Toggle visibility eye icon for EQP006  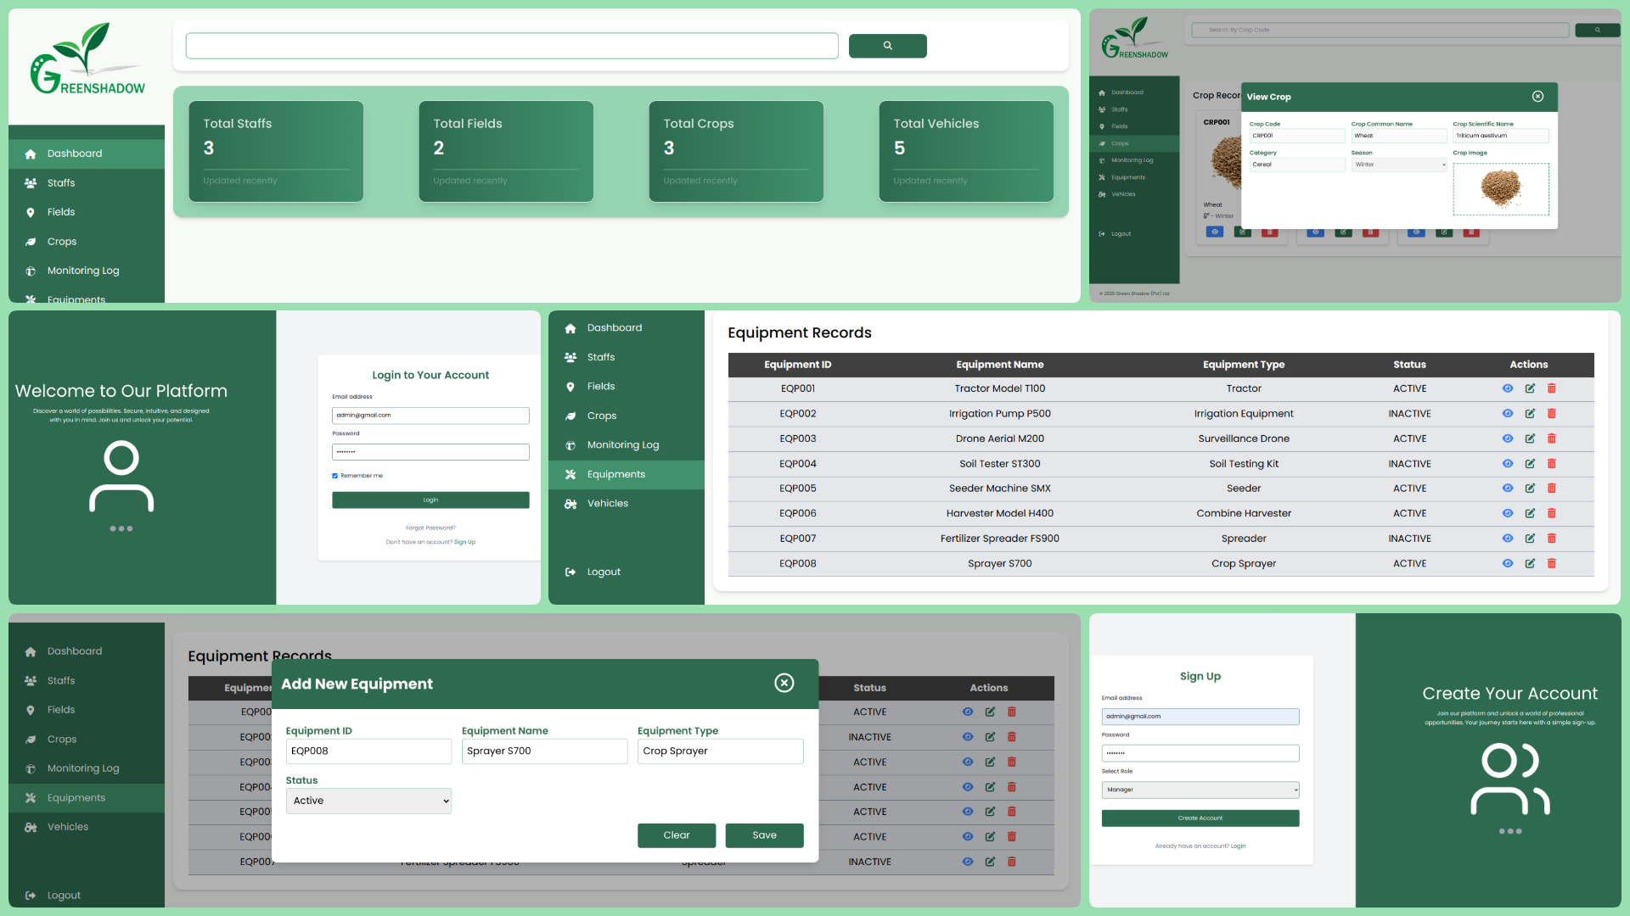pyautogui.click(x=1508, y=513)
